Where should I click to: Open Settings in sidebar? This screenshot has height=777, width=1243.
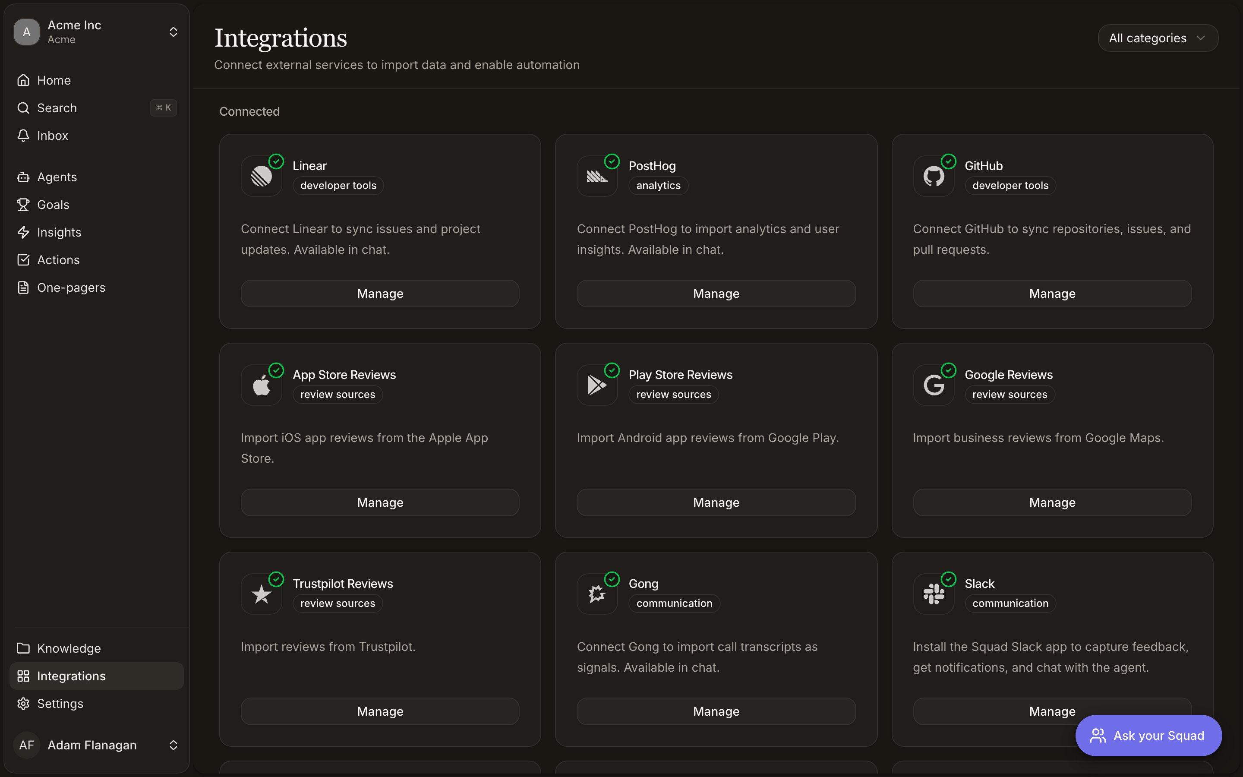pos(97,704)
